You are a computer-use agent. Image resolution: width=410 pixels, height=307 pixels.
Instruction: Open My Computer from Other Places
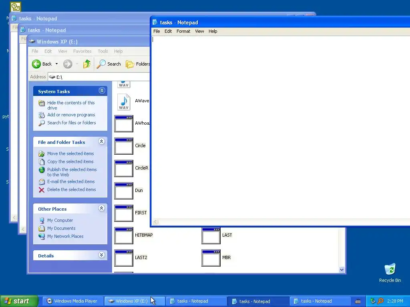tap(60, 220)
